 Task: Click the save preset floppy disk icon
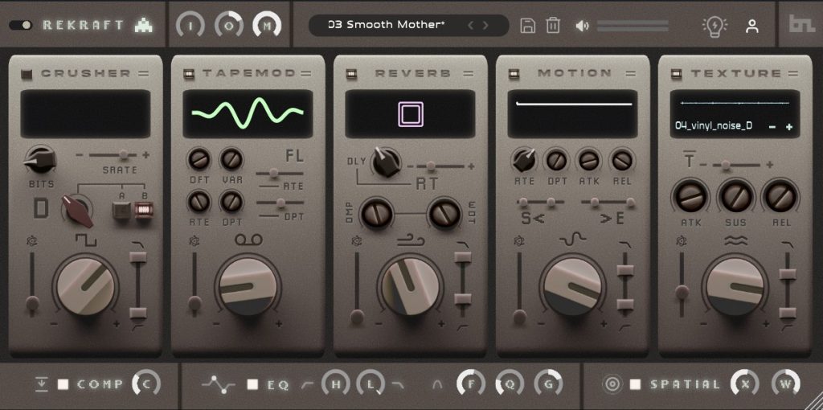click(x=528, y=25)
